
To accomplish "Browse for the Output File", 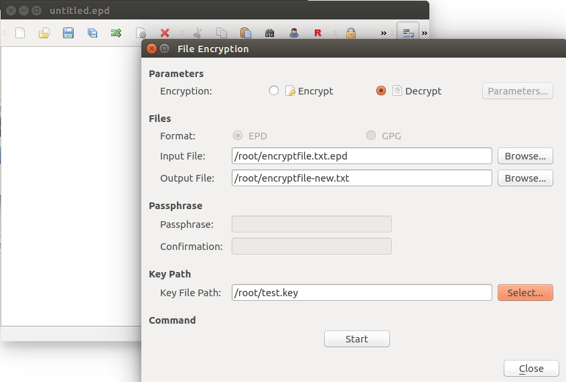I will point(525,178).
